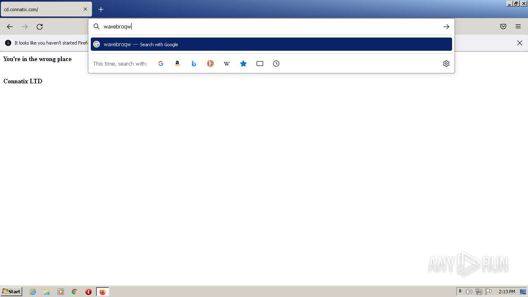Restore down the Firefox window
528x297 pixels.
(516, 3)
